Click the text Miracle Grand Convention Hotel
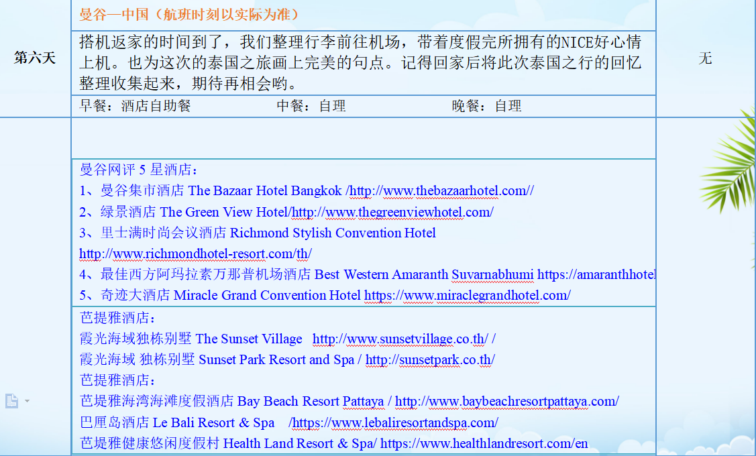The height and width of the screenshot is (456, 756). pyautogui.click(x=267, y=295)
